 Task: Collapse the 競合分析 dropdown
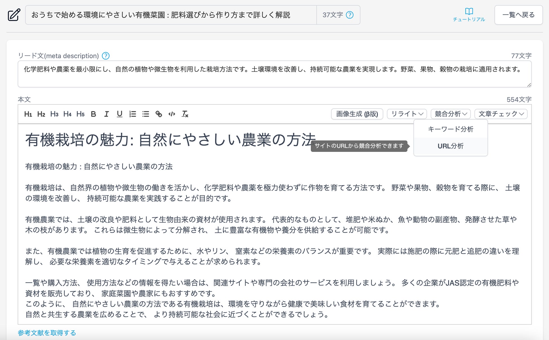click(450, 114)
